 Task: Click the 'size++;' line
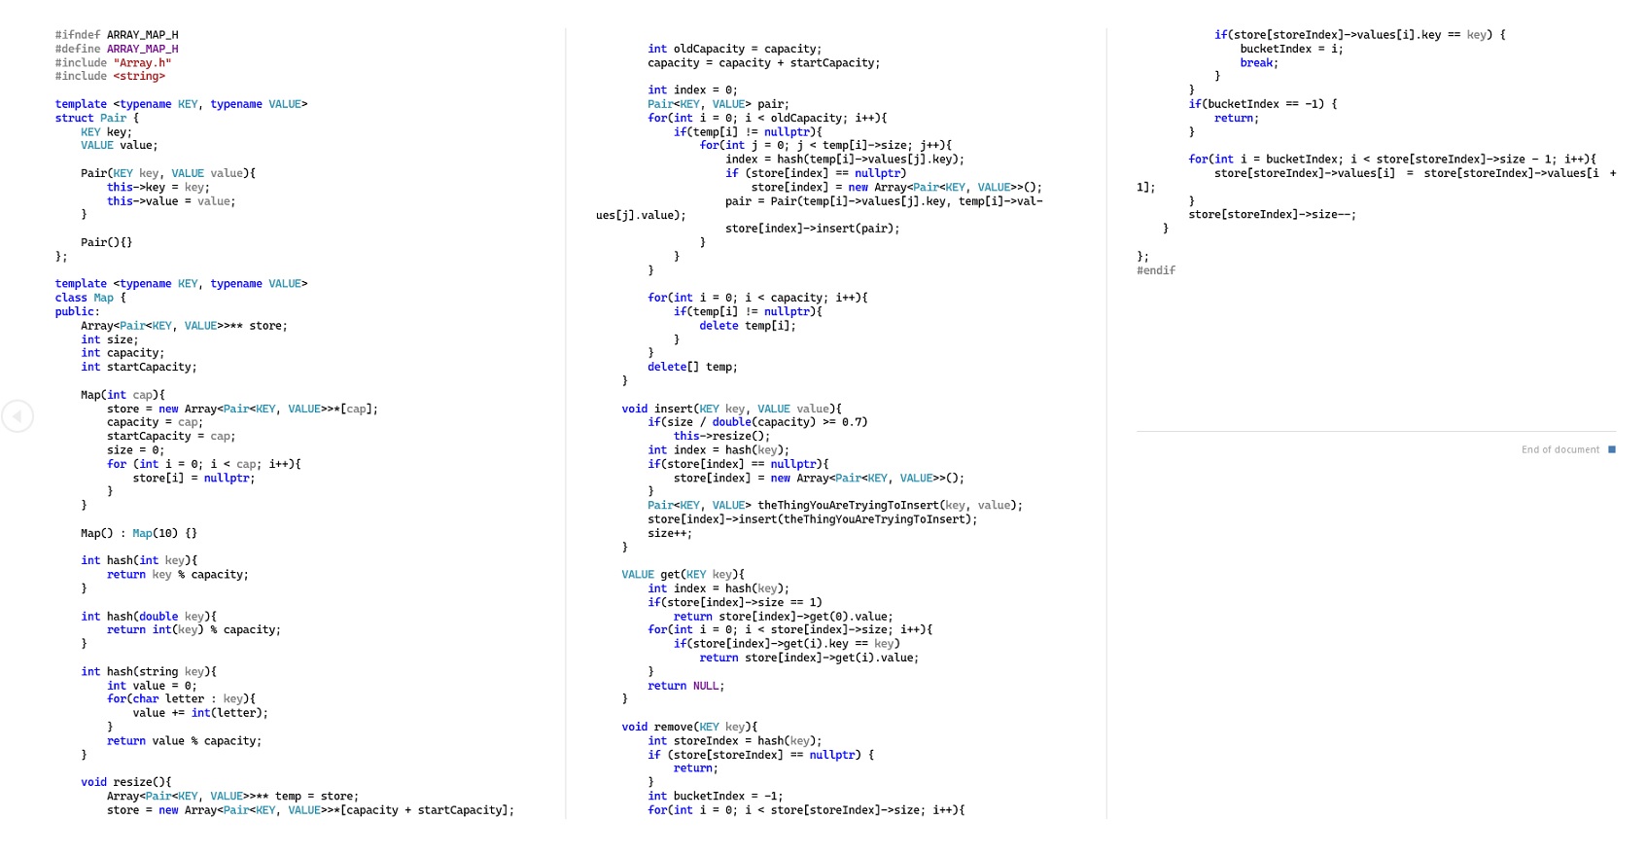(670, 533)
